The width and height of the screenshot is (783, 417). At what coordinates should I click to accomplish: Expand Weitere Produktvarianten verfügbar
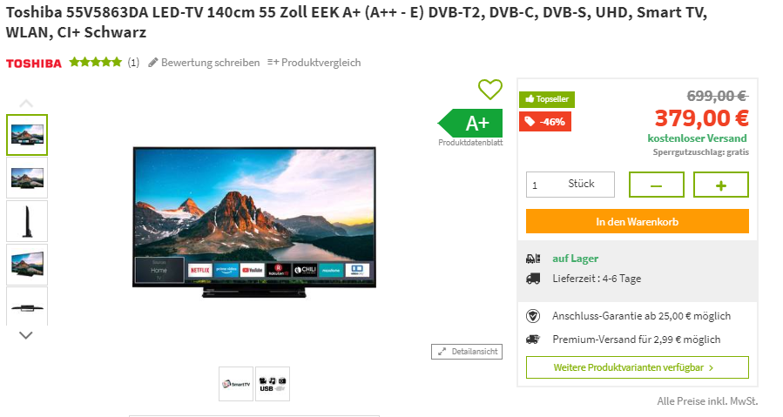pyautogui.click(x=638, y=367)
